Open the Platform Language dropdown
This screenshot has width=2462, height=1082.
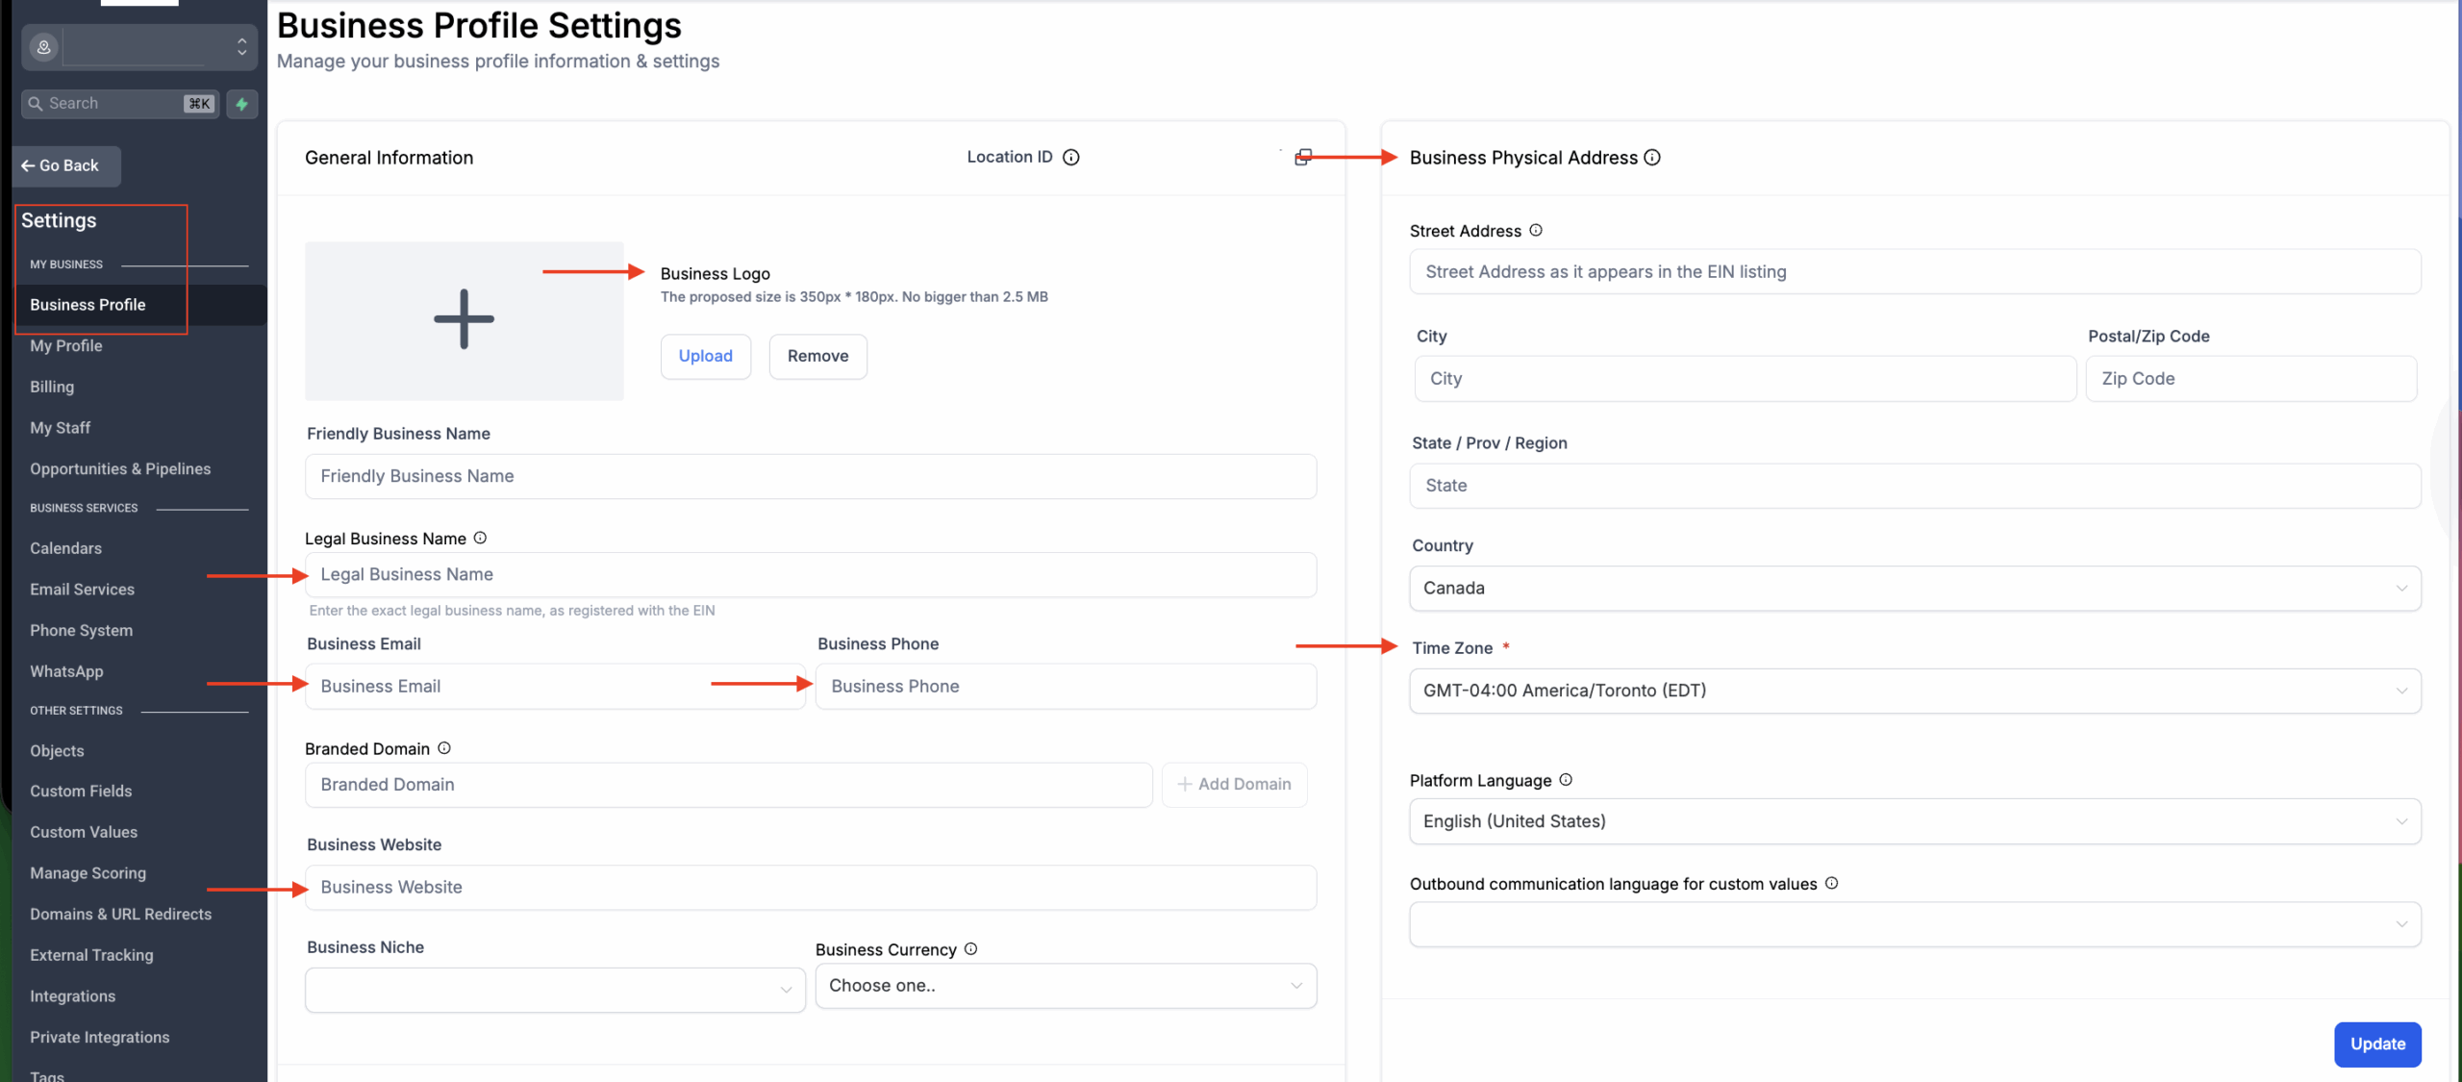pyautogui.click(x=1914, y=821)
